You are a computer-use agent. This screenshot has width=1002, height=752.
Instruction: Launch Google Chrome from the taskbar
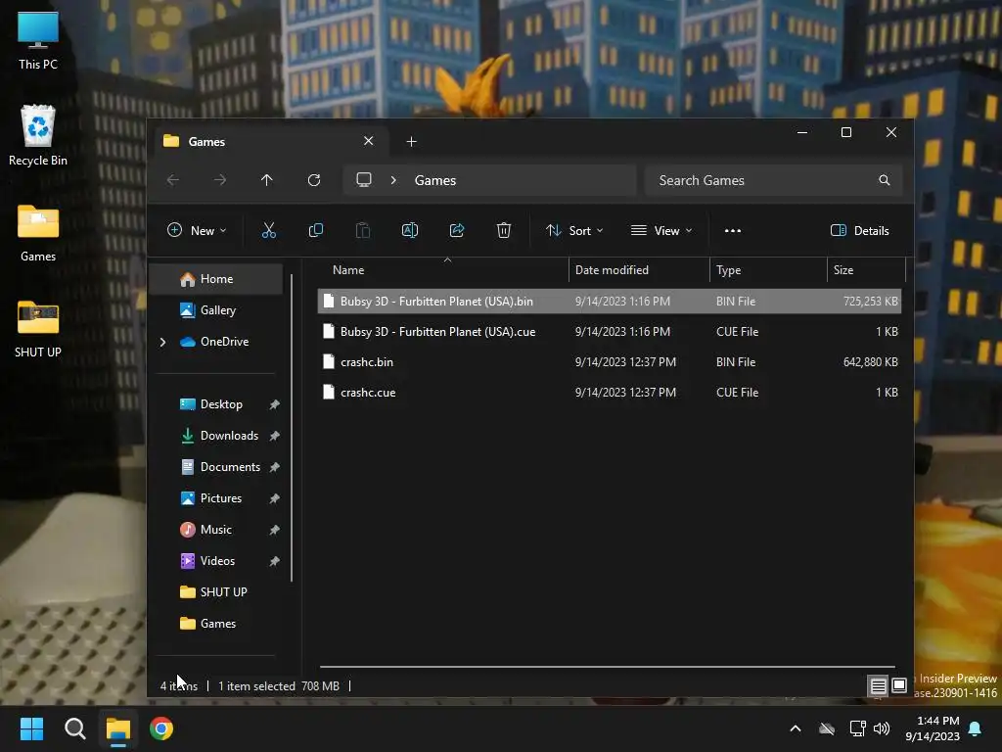coord(161,728)
